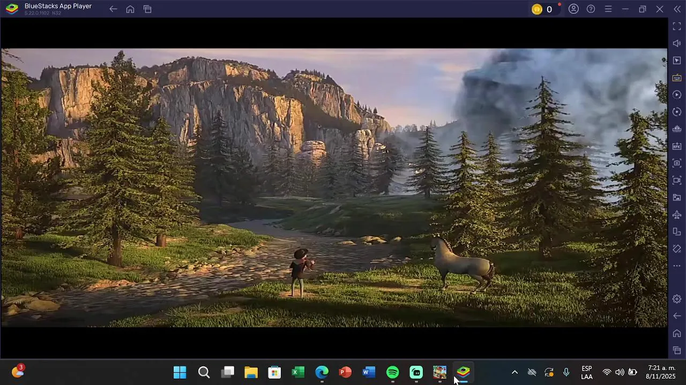686x385 pixels.
Task: Click the macro play icon in sidebar
Action: [x=677, y=95]
